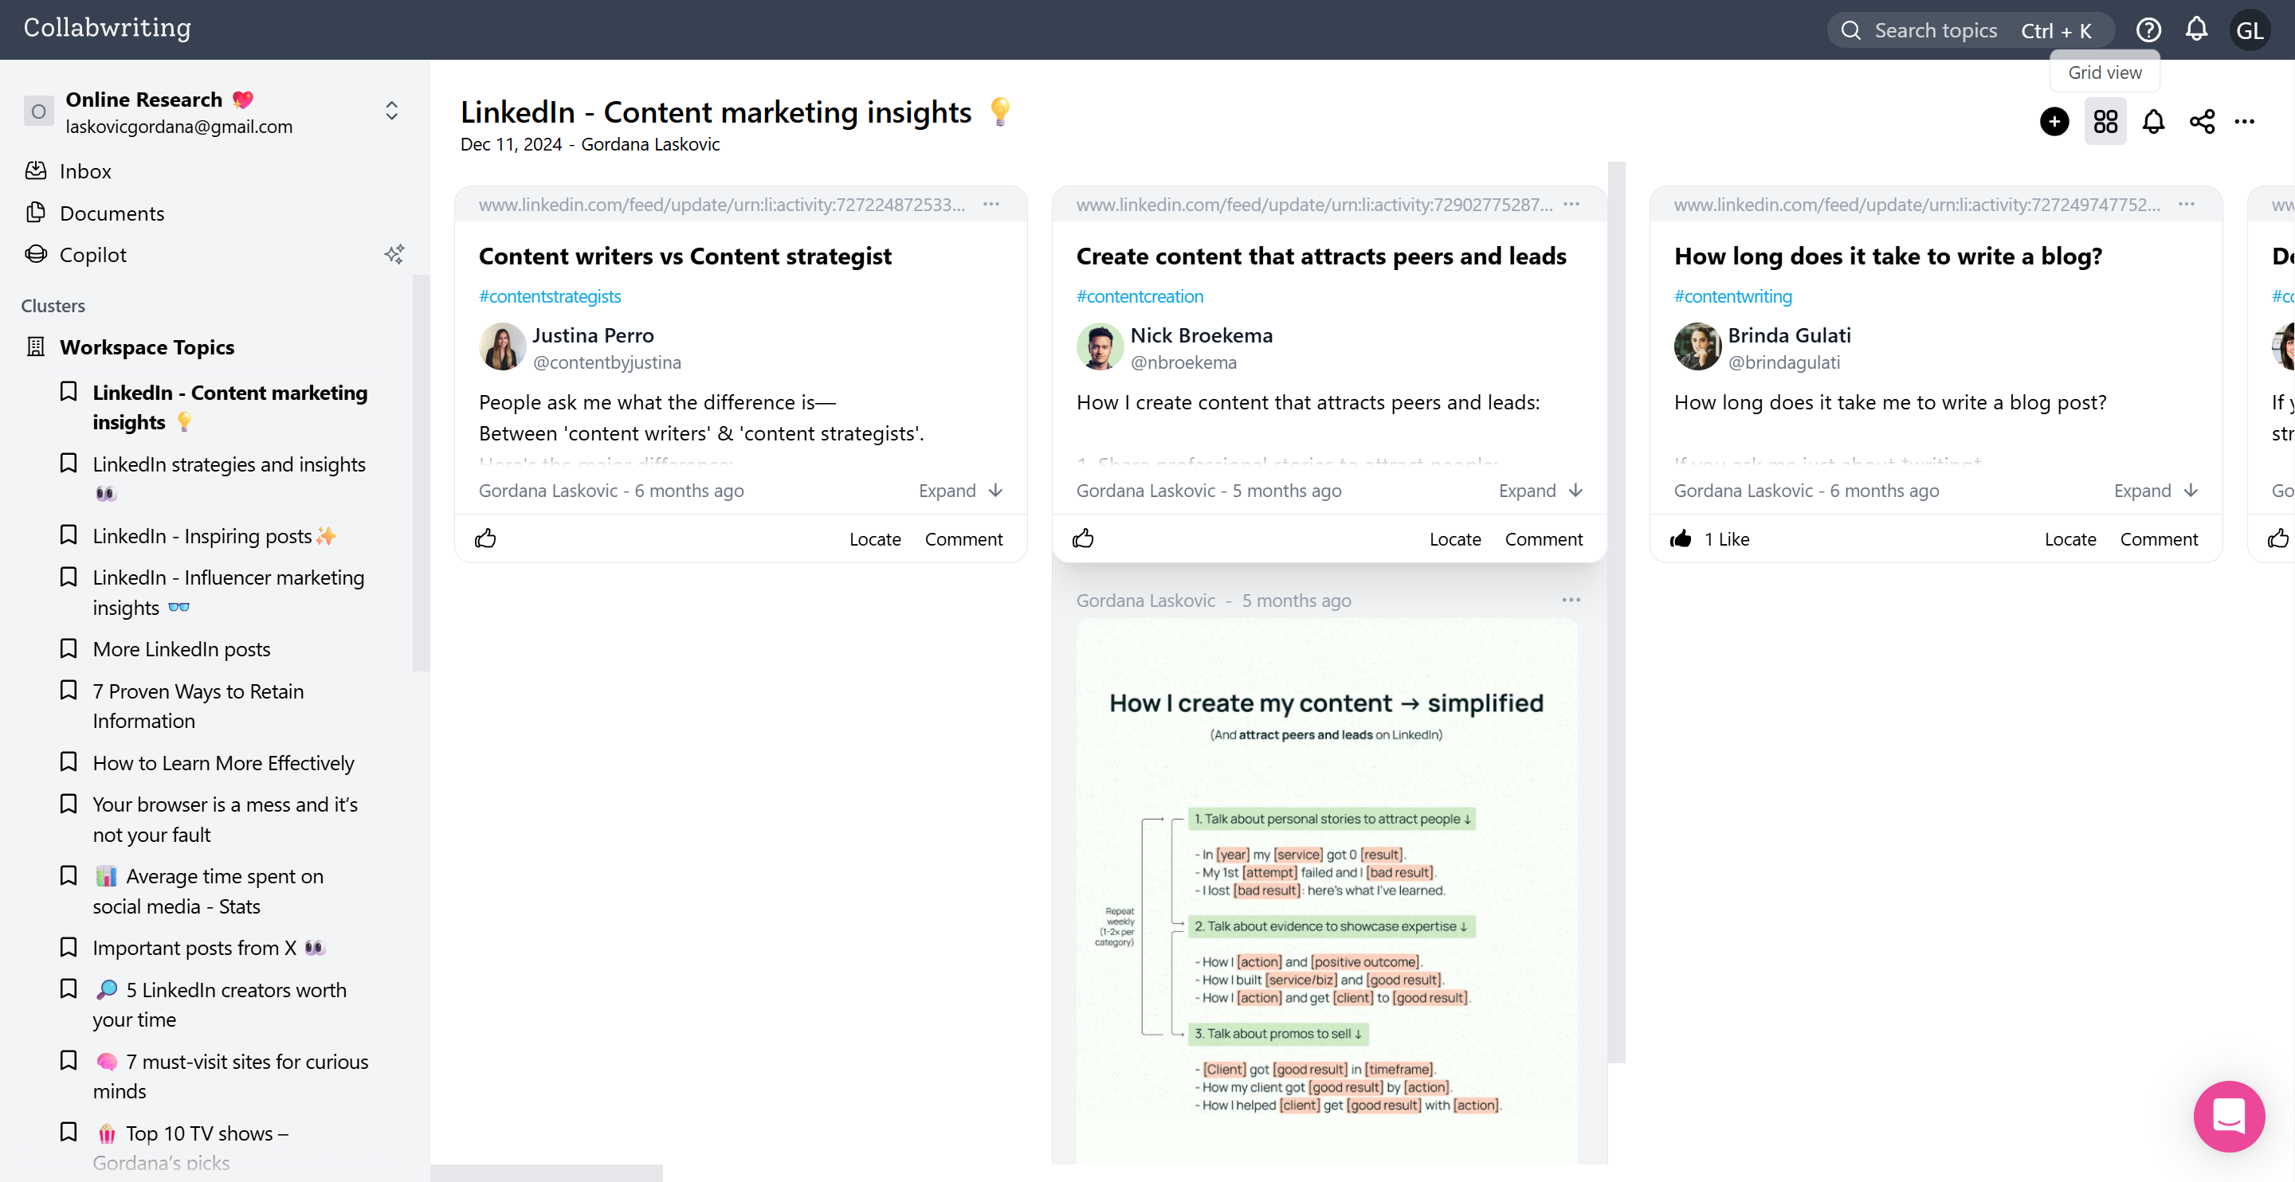
Task: Expand the How long does it take card
Action: [x=2156, y=491]
